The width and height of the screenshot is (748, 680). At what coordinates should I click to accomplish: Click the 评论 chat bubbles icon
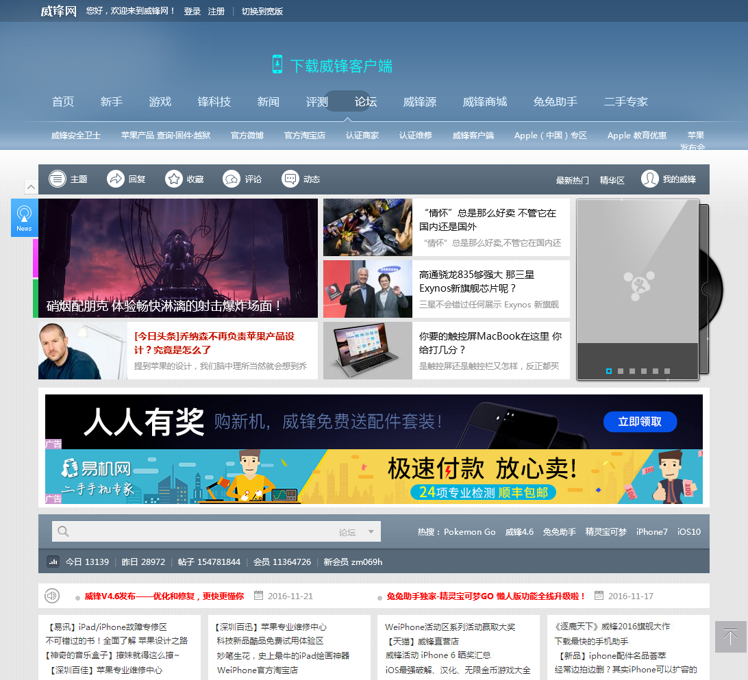click(x=232, y=179)
